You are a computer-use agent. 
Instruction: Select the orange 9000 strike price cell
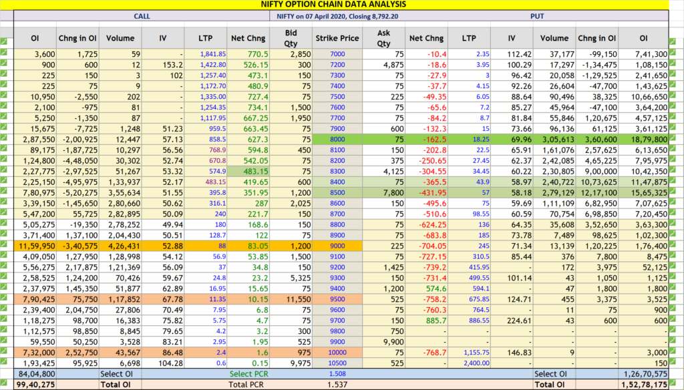click(337, 246)
